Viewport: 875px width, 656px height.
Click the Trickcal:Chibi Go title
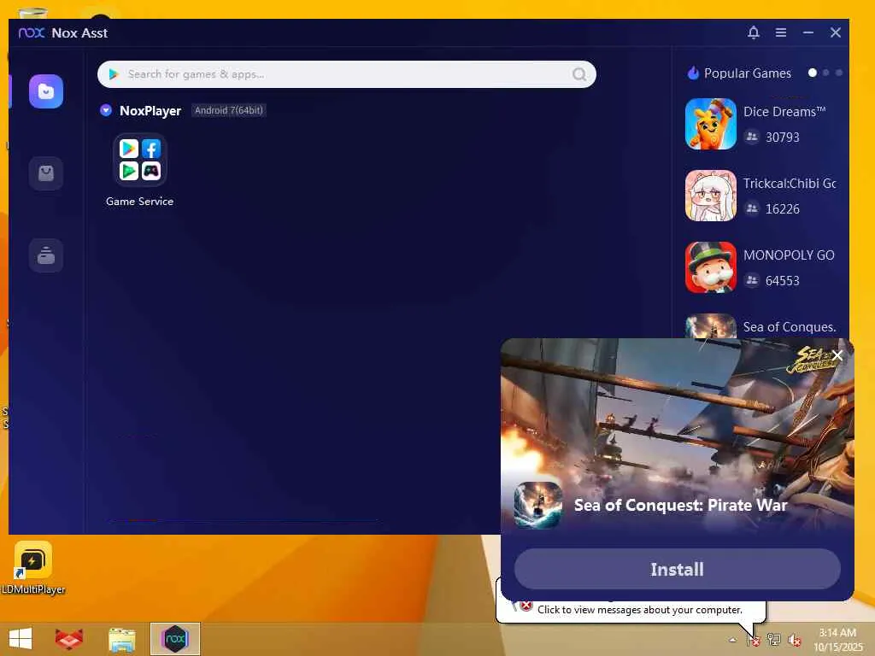click(x=790, y=184)
